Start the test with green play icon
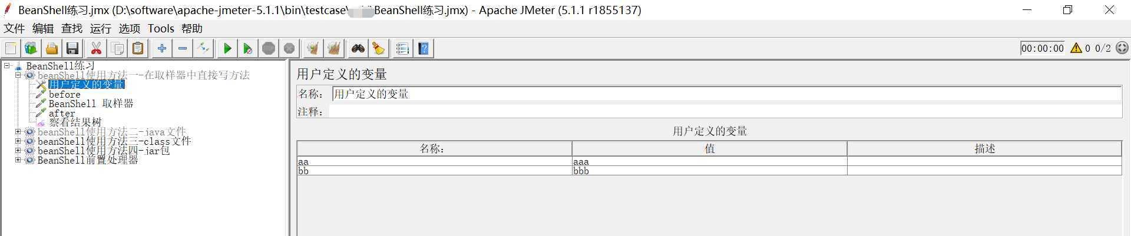Viewport: 1131px width, 236px height. (x=227, y=48)
